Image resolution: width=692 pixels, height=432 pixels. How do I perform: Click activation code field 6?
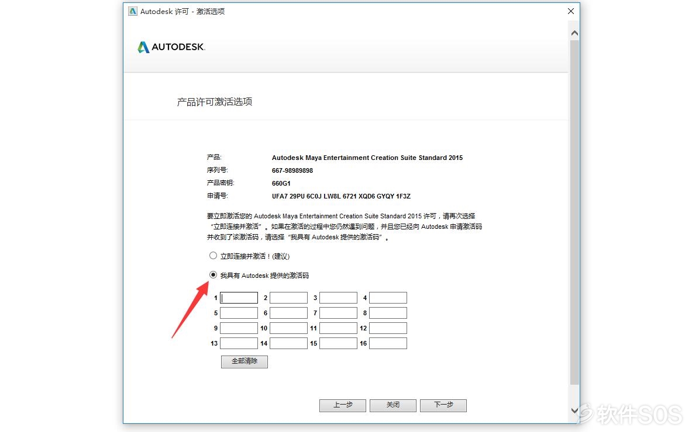click(288, 313)
